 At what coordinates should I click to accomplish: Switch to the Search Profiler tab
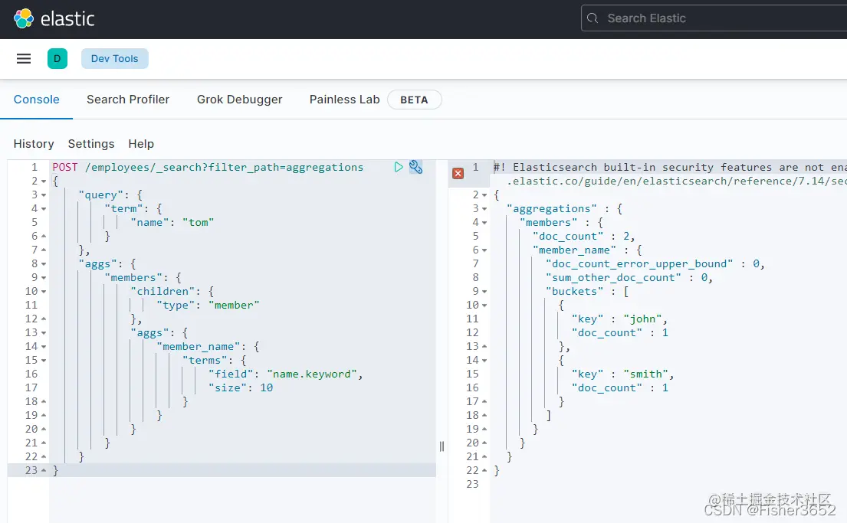point(128,100)
